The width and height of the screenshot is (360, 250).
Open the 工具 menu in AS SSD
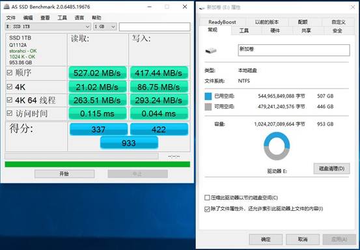click(x=62, y=18)
